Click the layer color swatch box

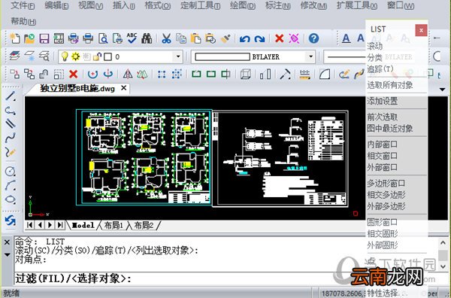(107, 56)
